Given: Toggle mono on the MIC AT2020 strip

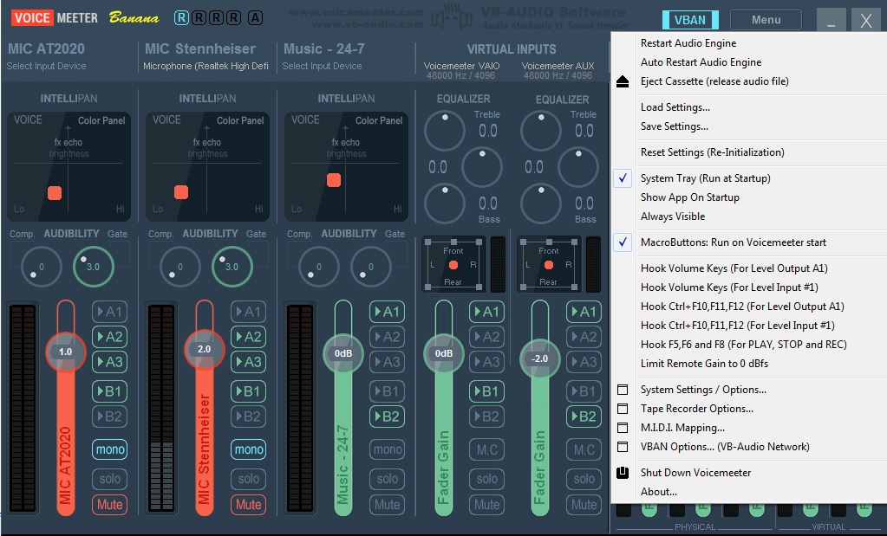Looking at the screenshot, I should click(110, 449).
